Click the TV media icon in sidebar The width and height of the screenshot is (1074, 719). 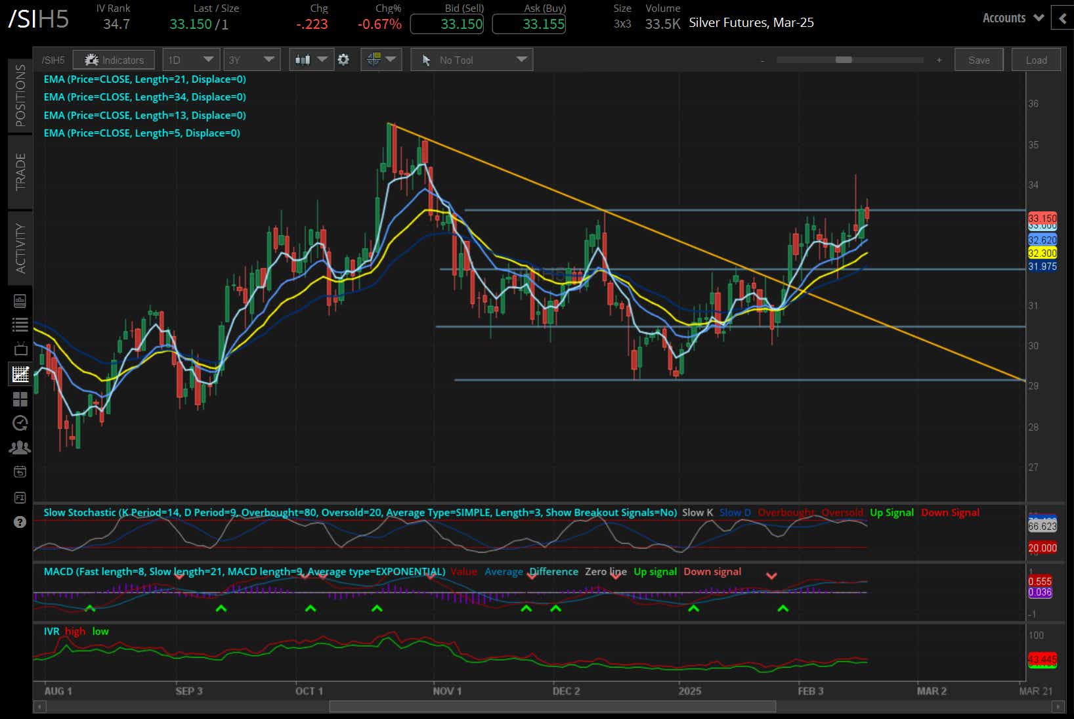click(20, 349)
